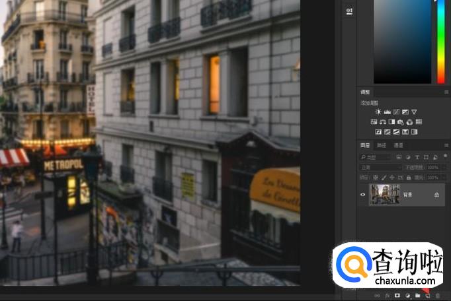The width and height of the screenshot is (451, 301).
Task: Toggle lock all padlock
Action: [409, 178]
